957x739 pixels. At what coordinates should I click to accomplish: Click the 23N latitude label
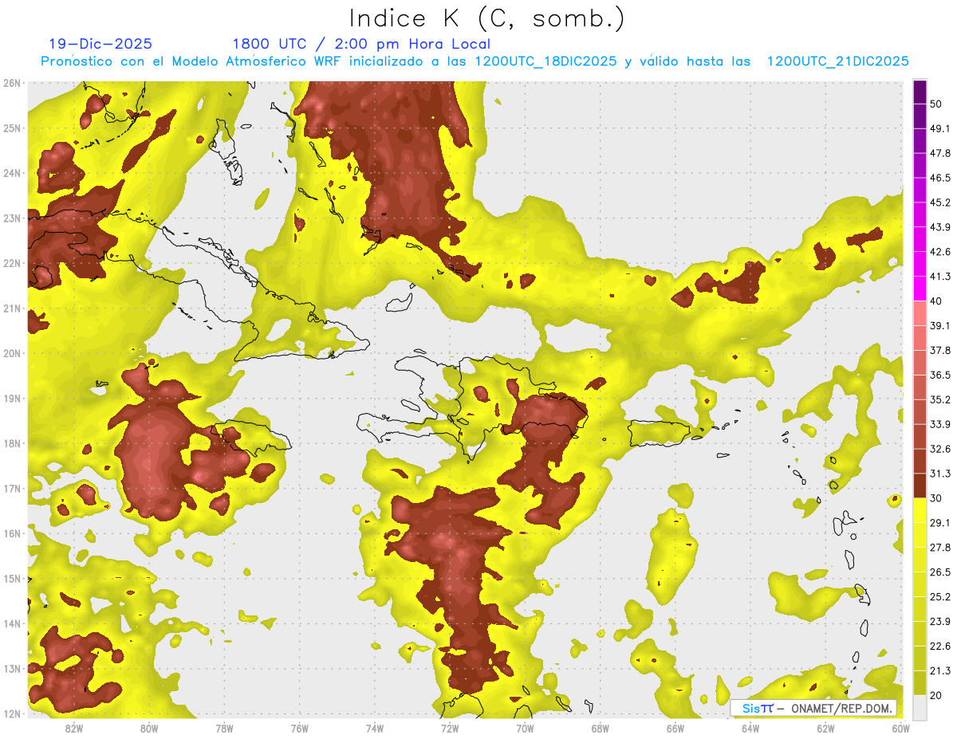click(12, 218)
